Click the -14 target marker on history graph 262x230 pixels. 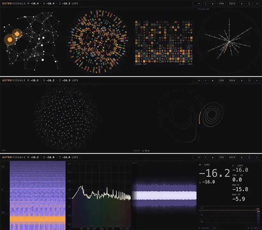[258, 209]
